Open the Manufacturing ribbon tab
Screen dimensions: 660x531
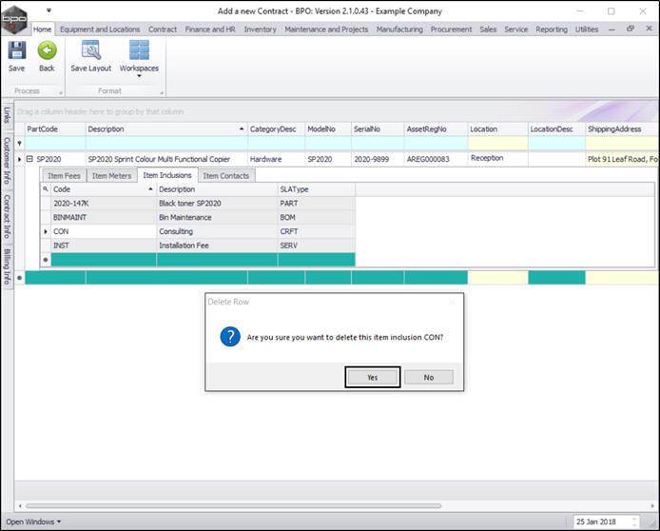click(399, 29)
